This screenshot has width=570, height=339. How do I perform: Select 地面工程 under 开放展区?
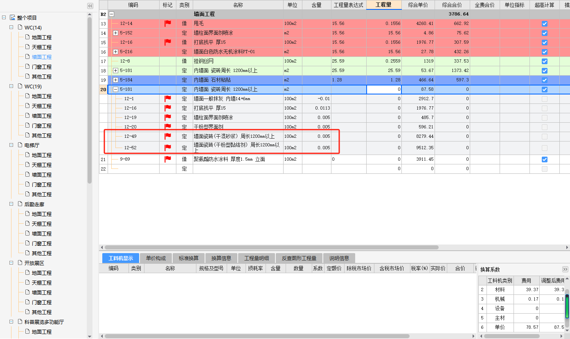[42, 273]
